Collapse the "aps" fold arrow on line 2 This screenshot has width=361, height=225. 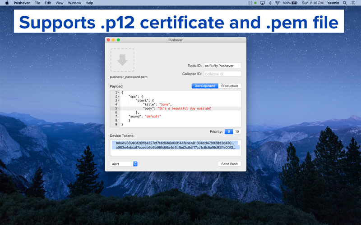[x=119, y=96]
